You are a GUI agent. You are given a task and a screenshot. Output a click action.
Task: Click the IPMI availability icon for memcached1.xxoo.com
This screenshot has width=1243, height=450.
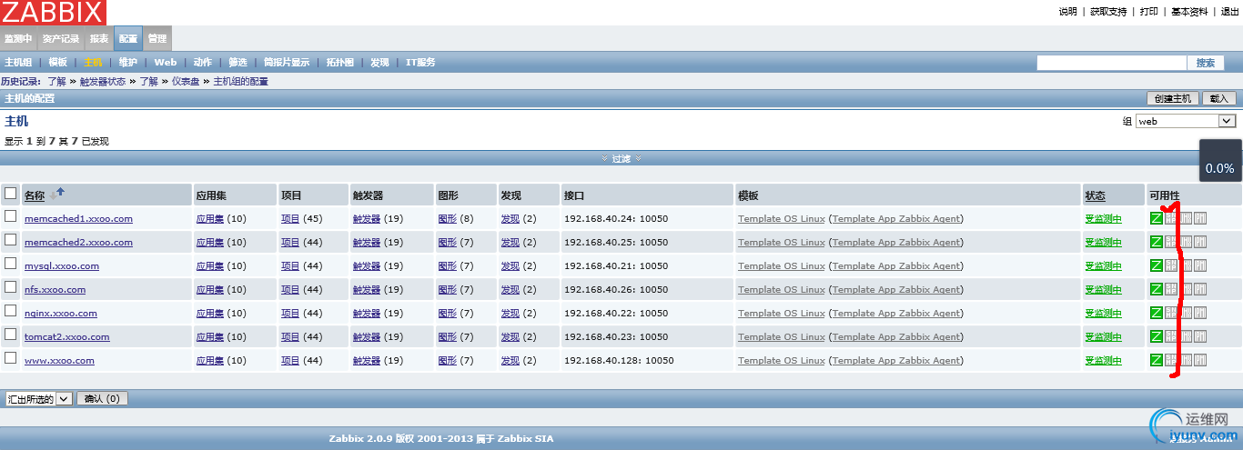[x=1200, y=218]
